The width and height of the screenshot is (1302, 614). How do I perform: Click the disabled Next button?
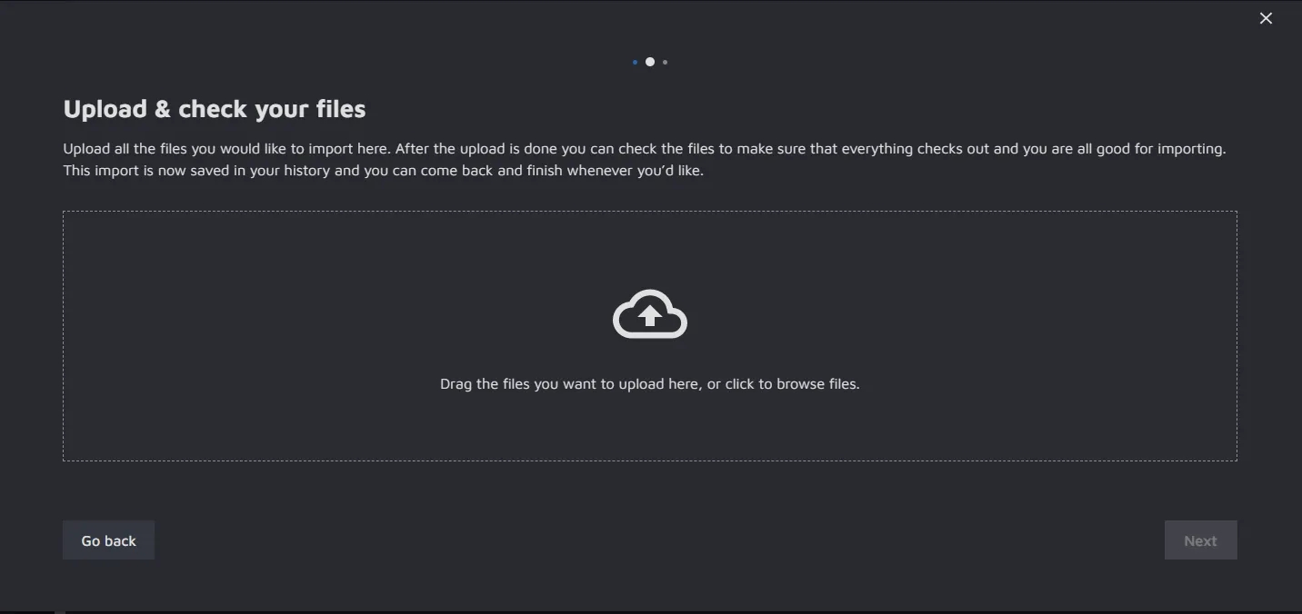point(1200,540)
